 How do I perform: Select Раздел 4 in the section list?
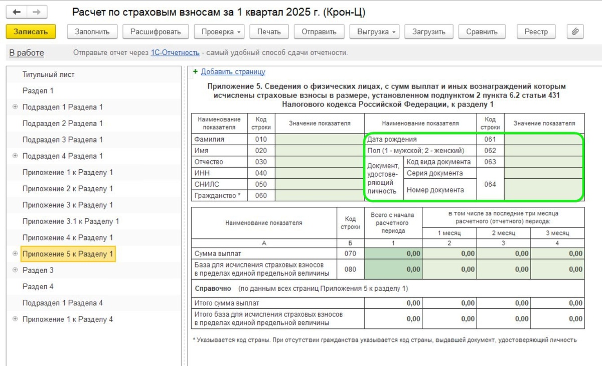point(38,287)
